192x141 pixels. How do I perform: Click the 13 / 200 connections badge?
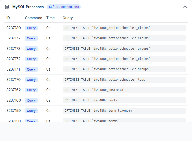(64, 7)
